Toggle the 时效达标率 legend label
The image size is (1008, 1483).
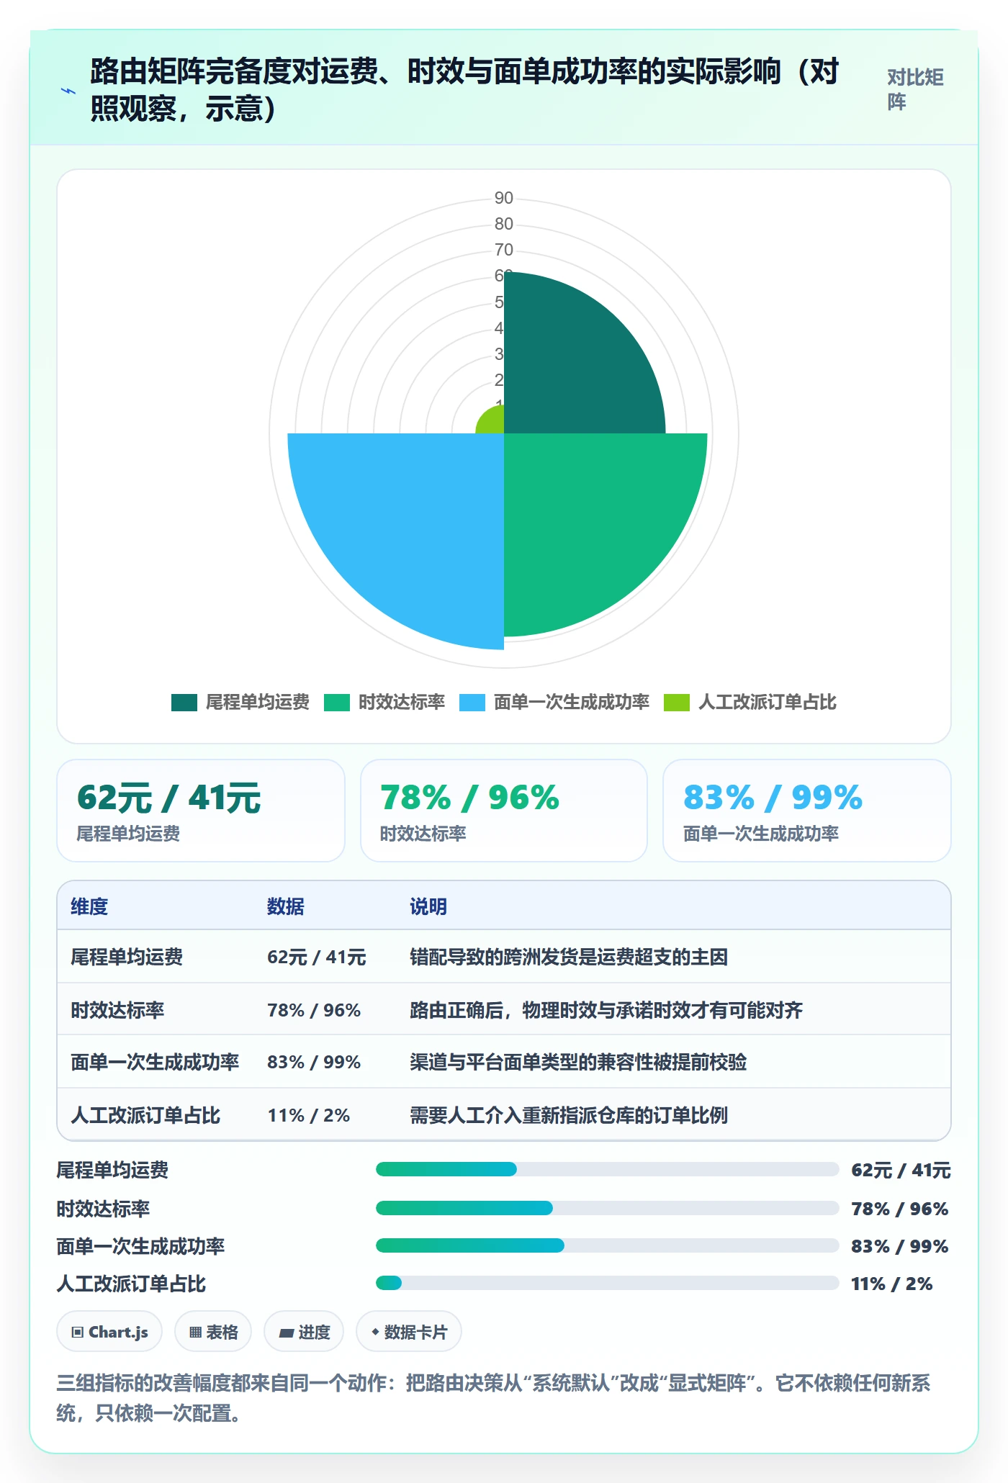click(x=402, y=702)
